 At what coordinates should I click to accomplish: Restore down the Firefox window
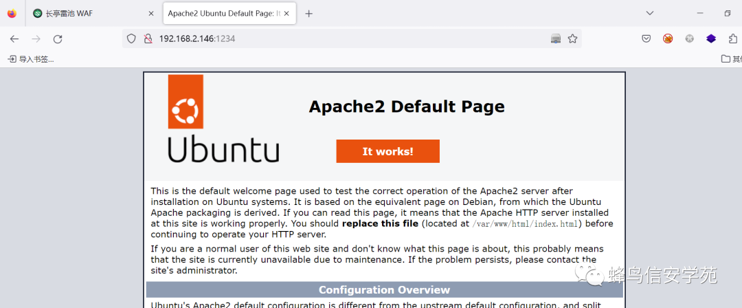[x=728, y=13]
